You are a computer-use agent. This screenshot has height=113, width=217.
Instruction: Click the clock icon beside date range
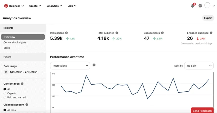[x=6, y=72]
